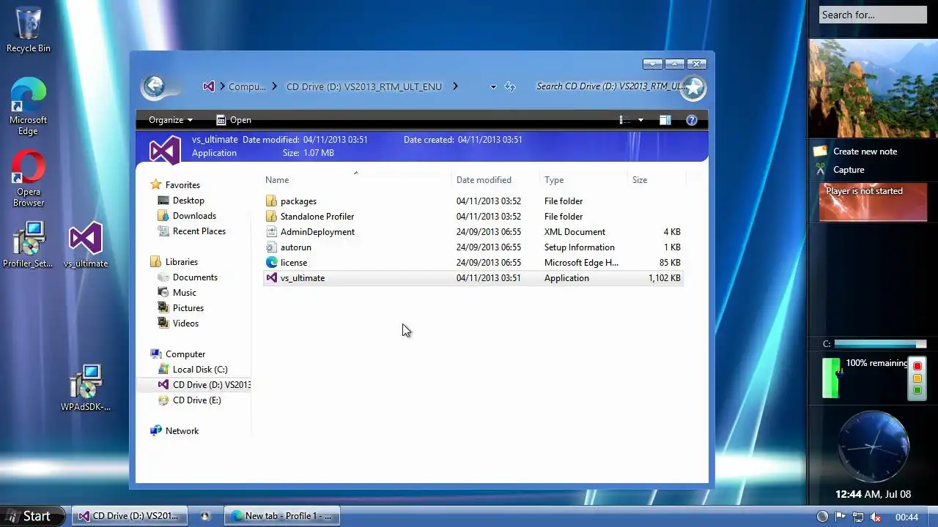Click the C: drive usage bar gadget

[879, 344]
